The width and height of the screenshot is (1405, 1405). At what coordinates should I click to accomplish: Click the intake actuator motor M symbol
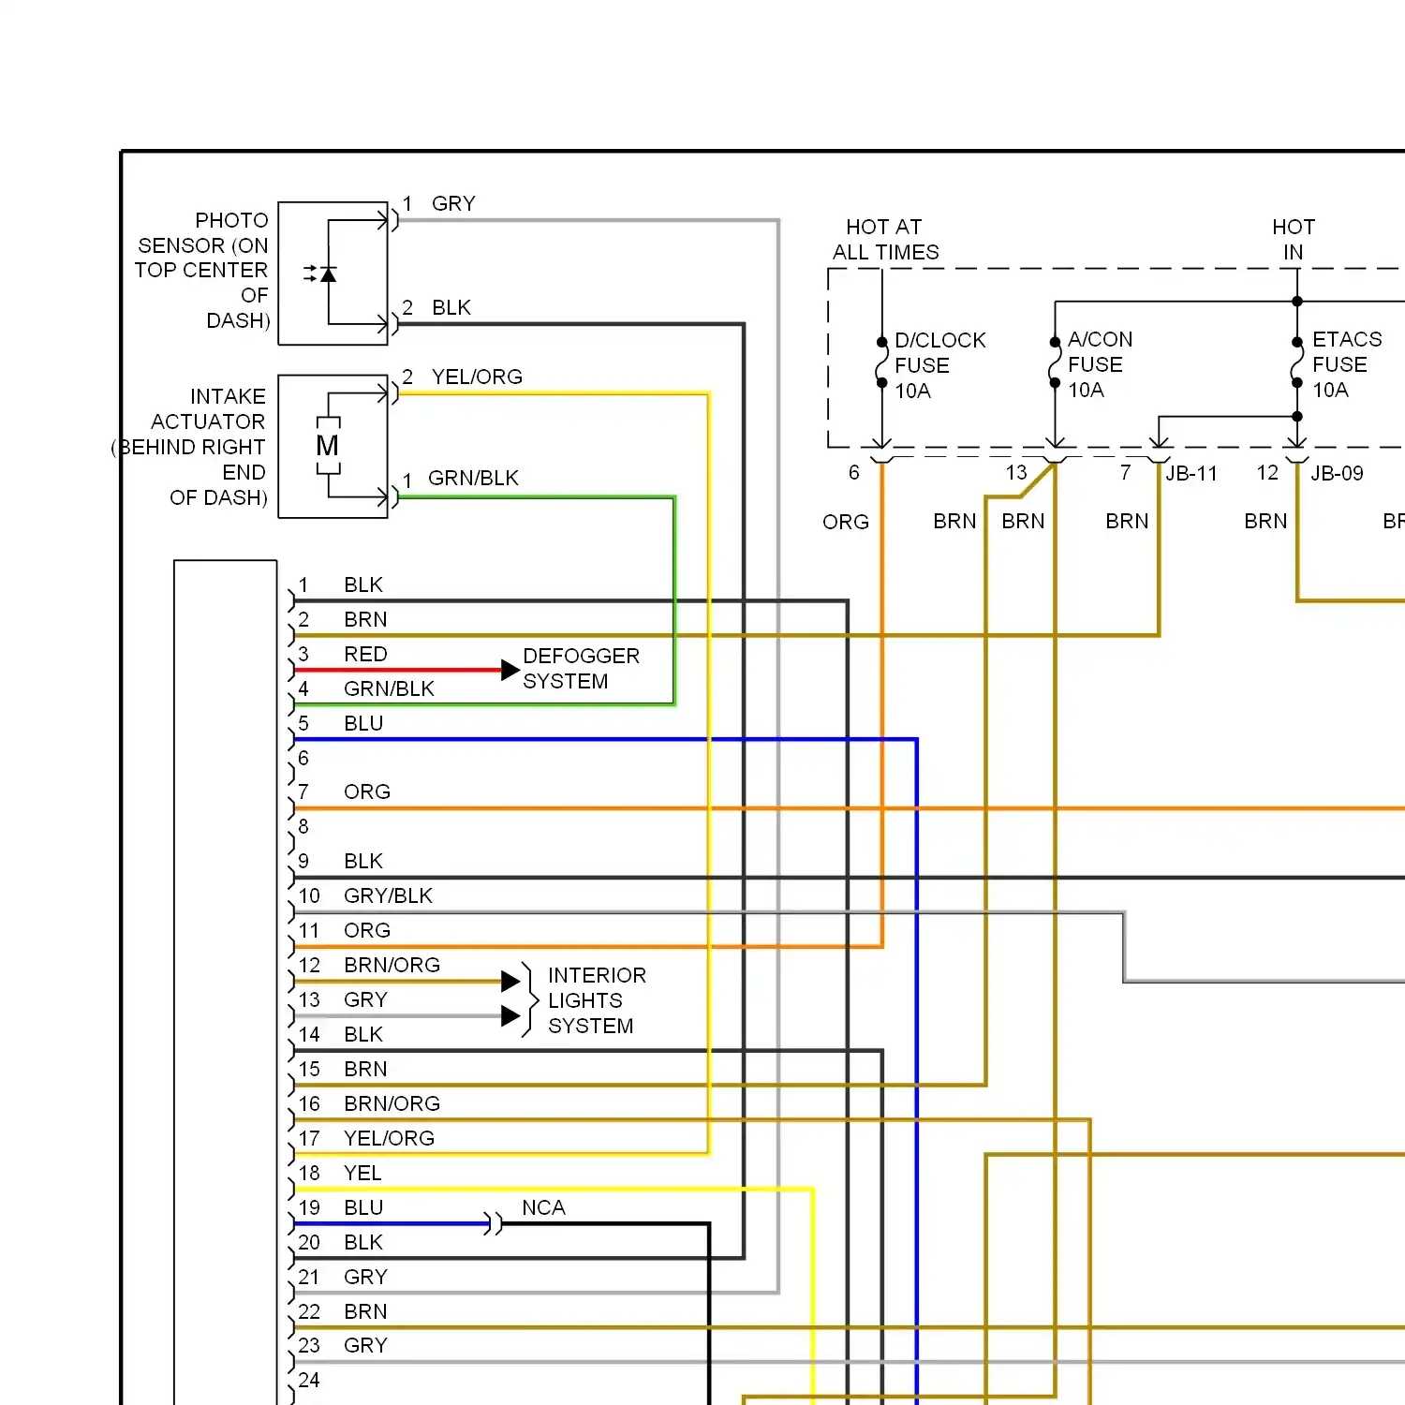point(328,446)
